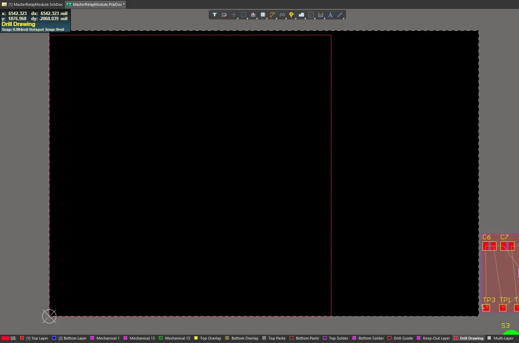Select capacitor C6 footprint pads
This screenshot has width=519, height=343.
coord(489,246)
